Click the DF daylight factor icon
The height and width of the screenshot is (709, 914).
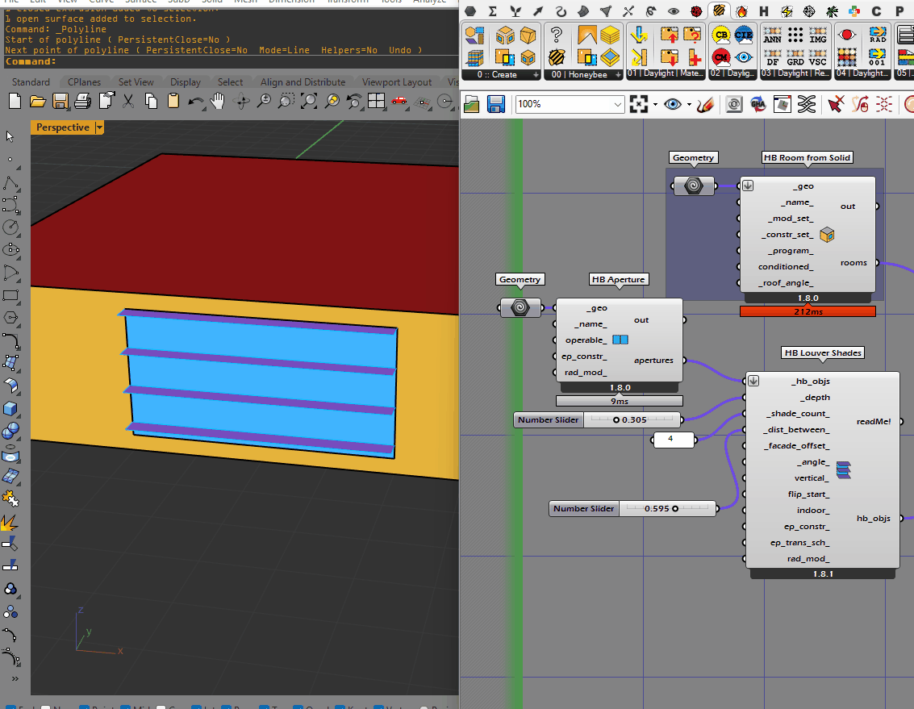[772, 57]
